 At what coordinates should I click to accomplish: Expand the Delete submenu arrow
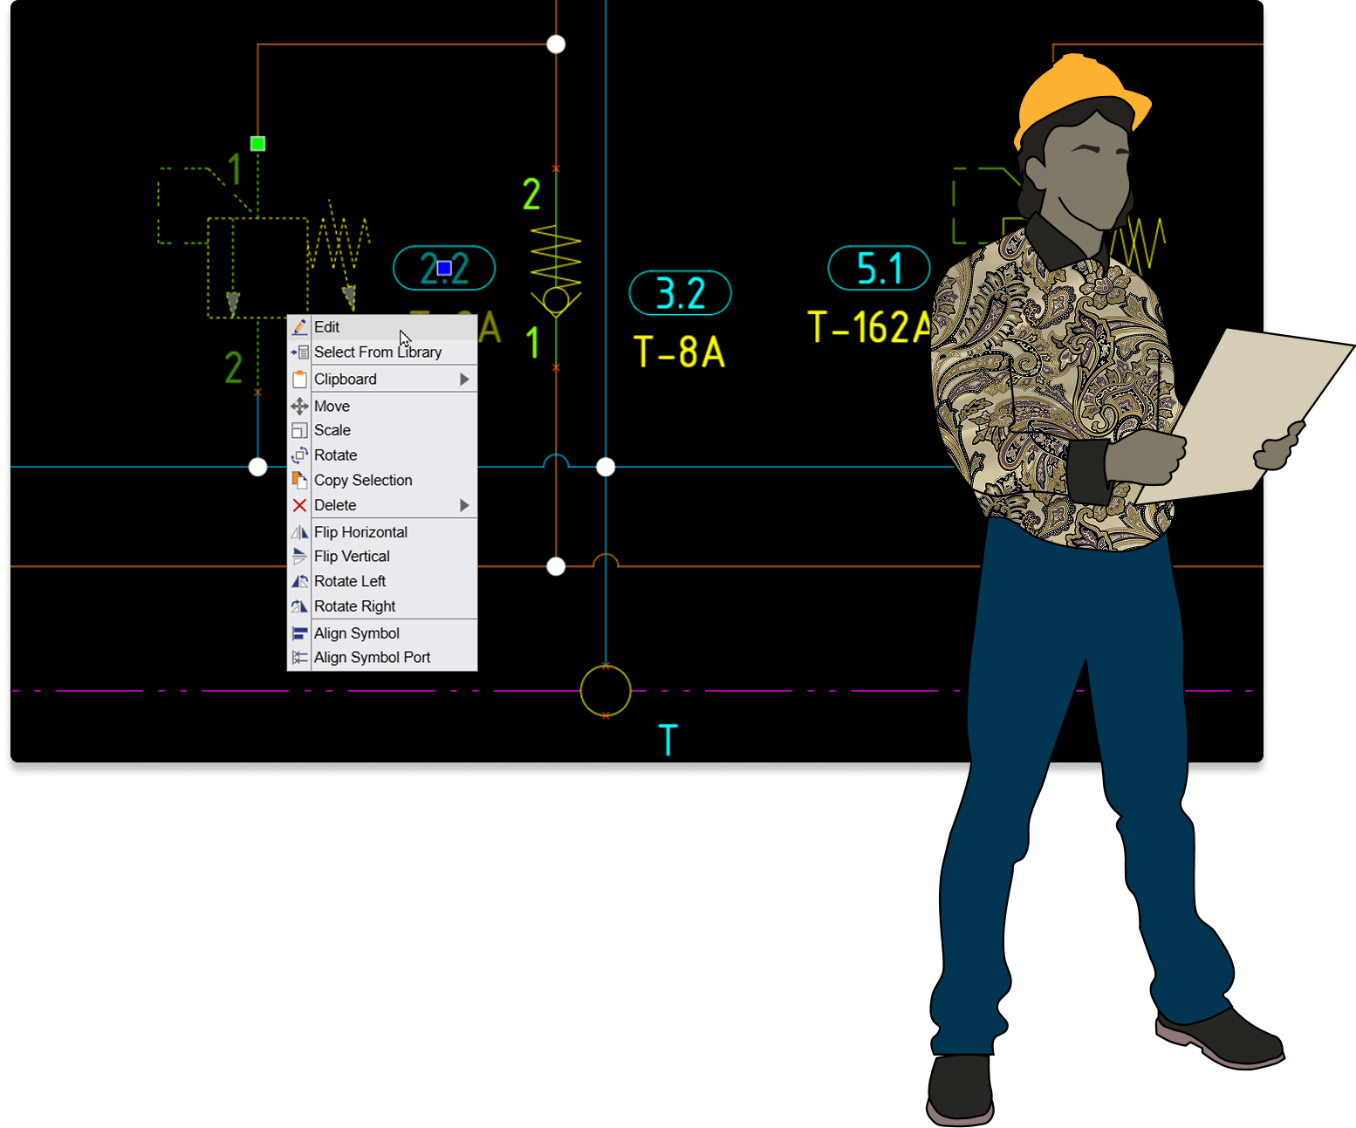(x=464, y=505)
